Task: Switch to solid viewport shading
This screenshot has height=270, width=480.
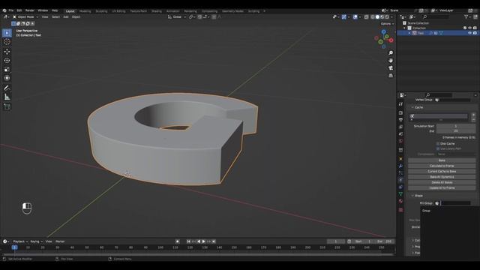Action: [377, 17]
